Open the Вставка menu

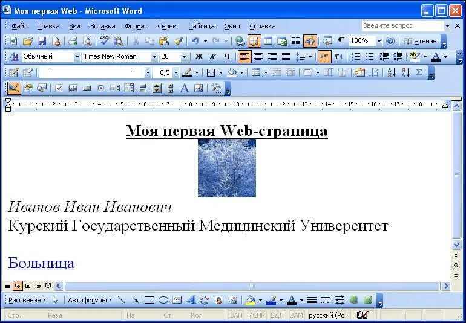[102, 26]
